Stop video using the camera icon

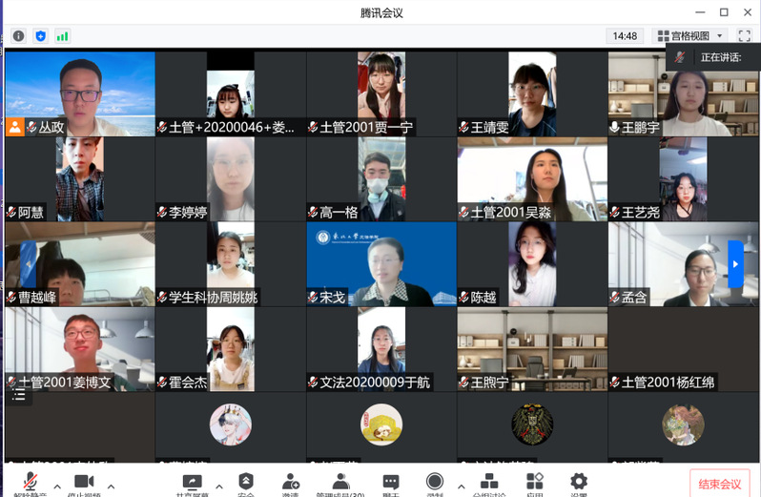pyautogui.click(x=84, y=482)
